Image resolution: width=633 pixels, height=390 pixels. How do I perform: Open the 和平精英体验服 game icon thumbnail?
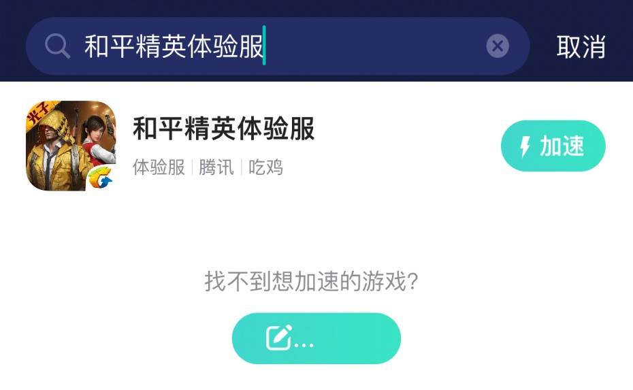[x=71, y=146]
